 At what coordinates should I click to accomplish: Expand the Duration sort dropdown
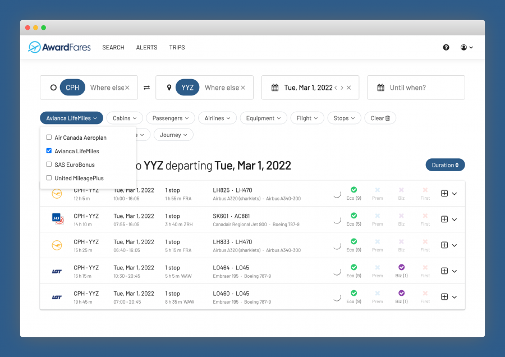click(445, 165)
